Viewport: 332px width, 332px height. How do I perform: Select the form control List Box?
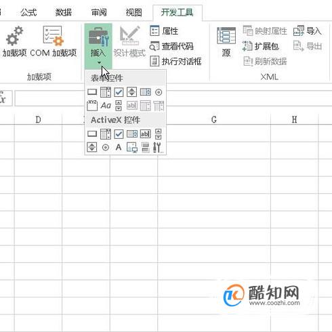(x=145, y=92)
